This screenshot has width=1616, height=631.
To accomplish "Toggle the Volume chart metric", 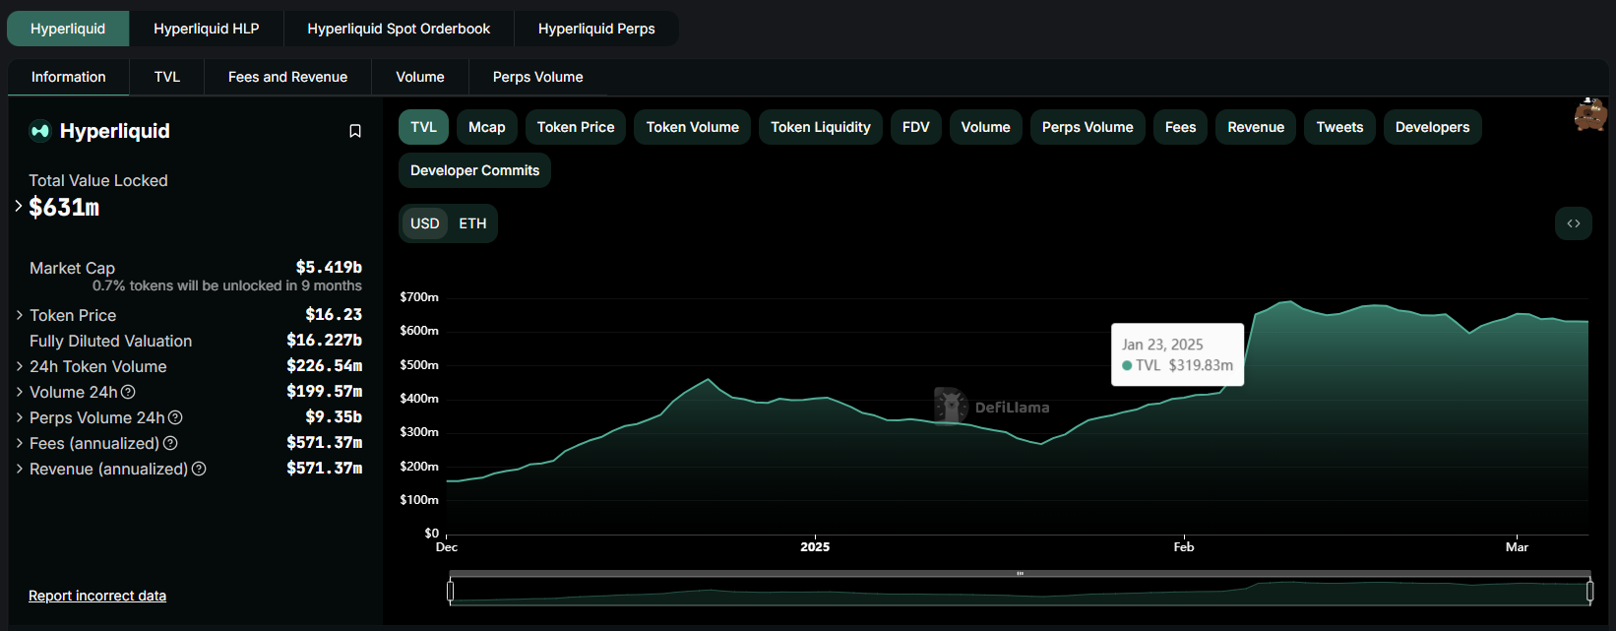I will tap(986, 127).
